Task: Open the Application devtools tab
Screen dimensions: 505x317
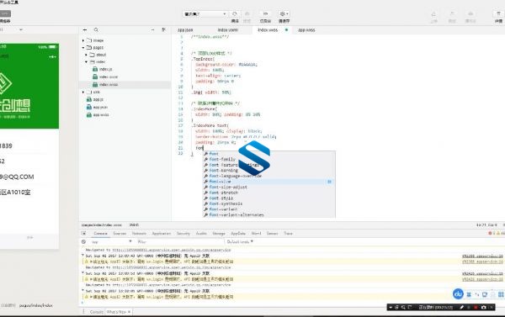Action: tap(162, 233)
